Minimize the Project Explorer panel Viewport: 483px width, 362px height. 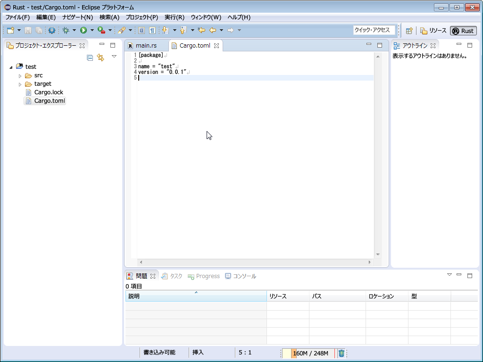(102, 44)
